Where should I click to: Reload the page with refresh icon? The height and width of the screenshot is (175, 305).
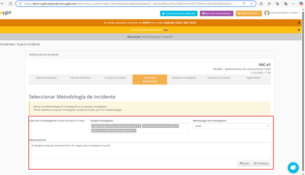10,4
